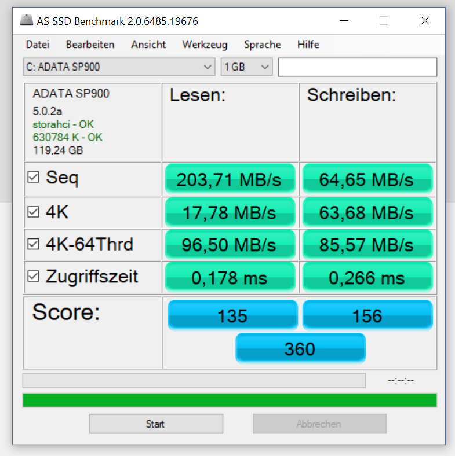Screen dimensions: 455x456
Task: Click the AS SSD Benchmark app icon
Action: [x=26, y=21]
